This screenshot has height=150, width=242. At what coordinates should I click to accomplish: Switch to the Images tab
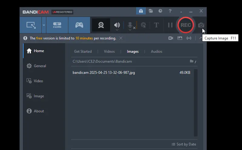point(133,52)
